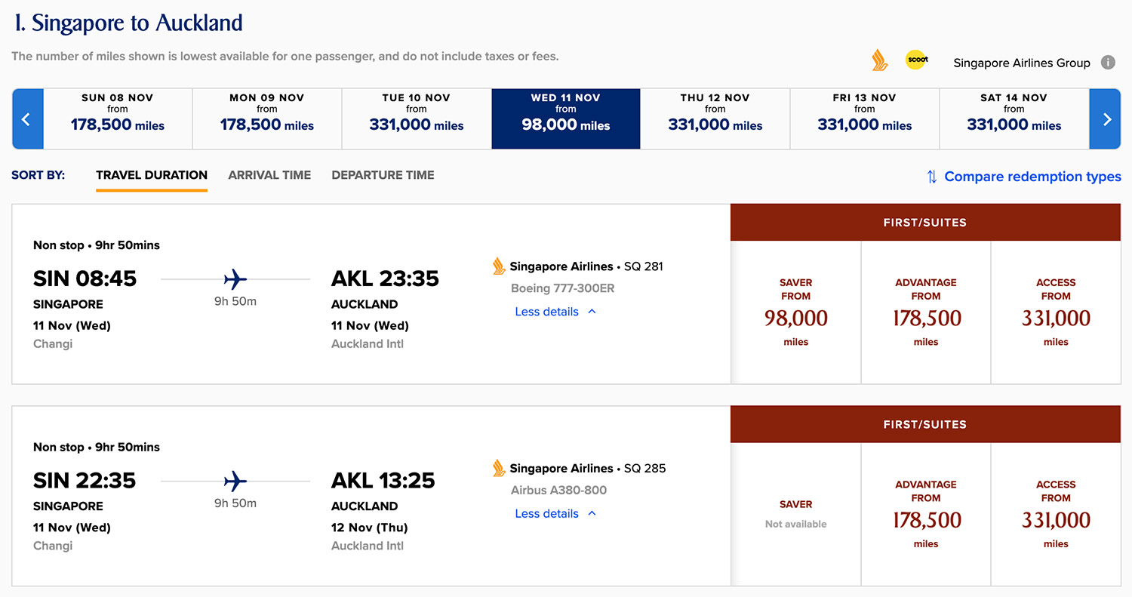Image resolution: width=1132 pixels, height=597 pixels.
Task: Select Access 331,000 miles for SQ 281
Action: 1056,312
